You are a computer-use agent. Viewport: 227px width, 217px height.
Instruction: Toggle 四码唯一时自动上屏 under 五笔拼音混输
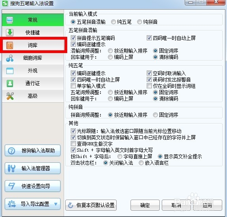click(x=149, y=38)
